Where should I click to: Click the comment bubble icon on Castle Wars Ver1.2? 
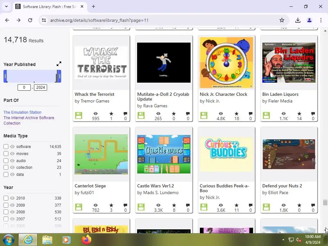pyautogui.click(x=188, y=205)
